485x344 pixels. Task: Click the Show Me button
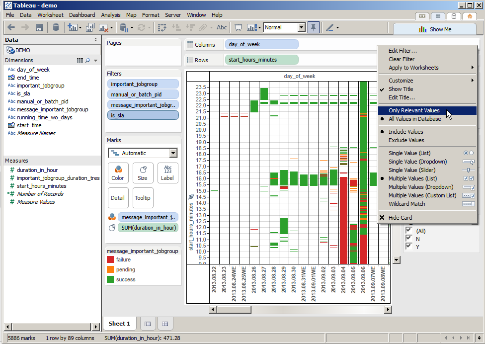435,29
